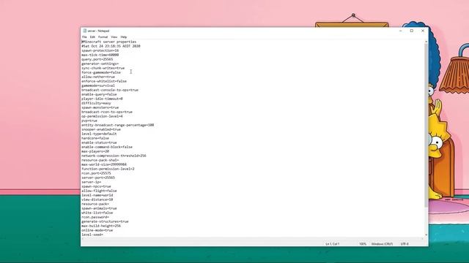This screenshot has height=263, width=469.
Task: Click the 'generate-structures=true' line
Action: click(x=105, y=221)
